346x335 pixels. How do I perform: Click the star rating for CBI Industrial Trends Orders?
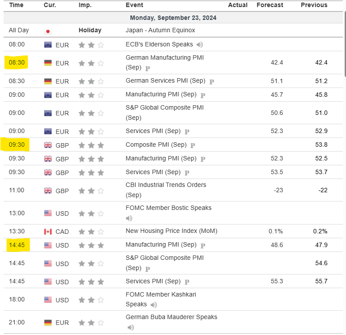tap(91, 190)
